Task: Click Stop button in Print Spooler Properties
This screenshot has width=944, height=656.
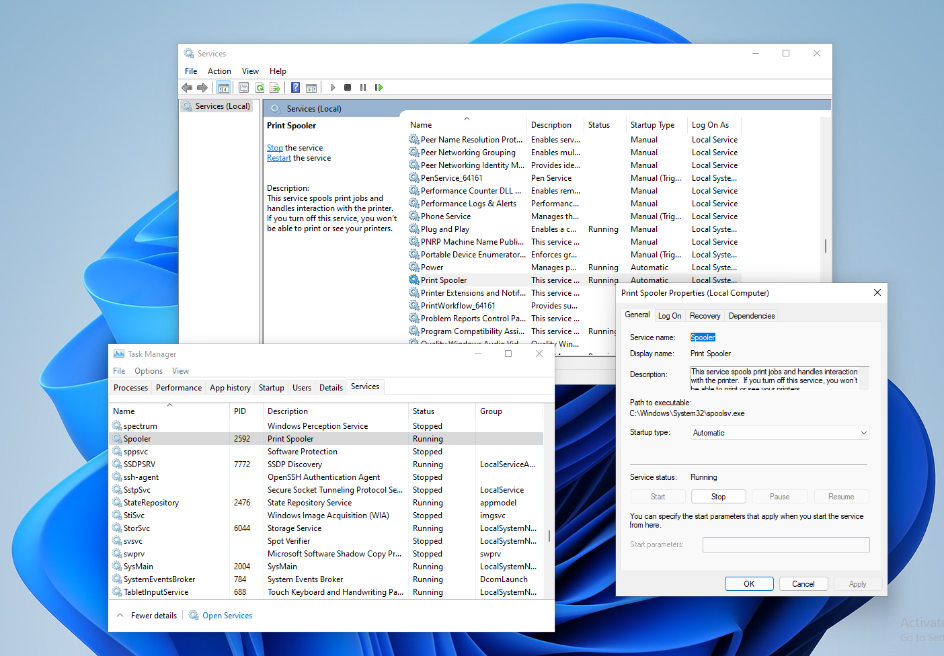Action: [x=719, y=496]
